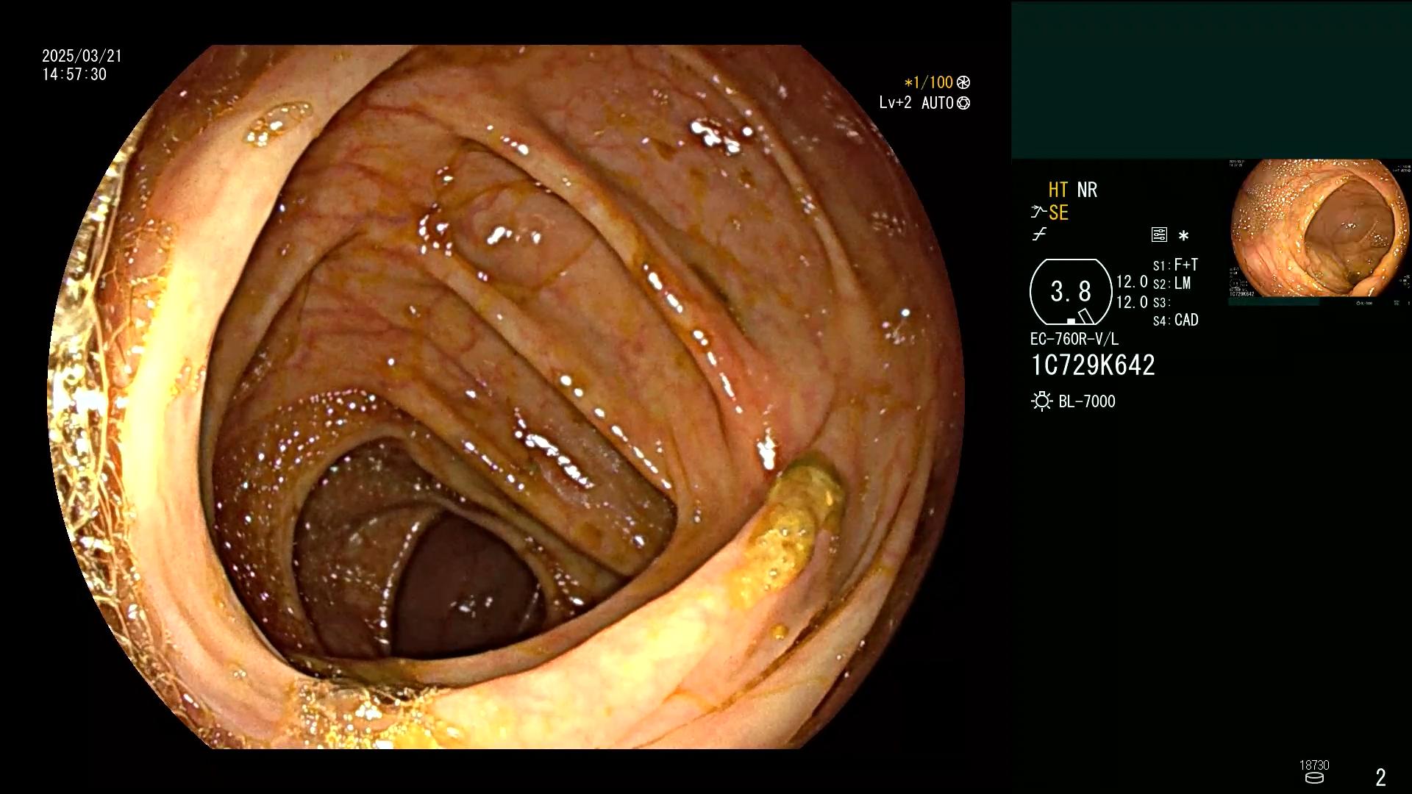The height and width of the screenshot is (794, 1412).
Task: Click the 'S1: F+T' switch assignment
Action: click(x=1175, y=265)
